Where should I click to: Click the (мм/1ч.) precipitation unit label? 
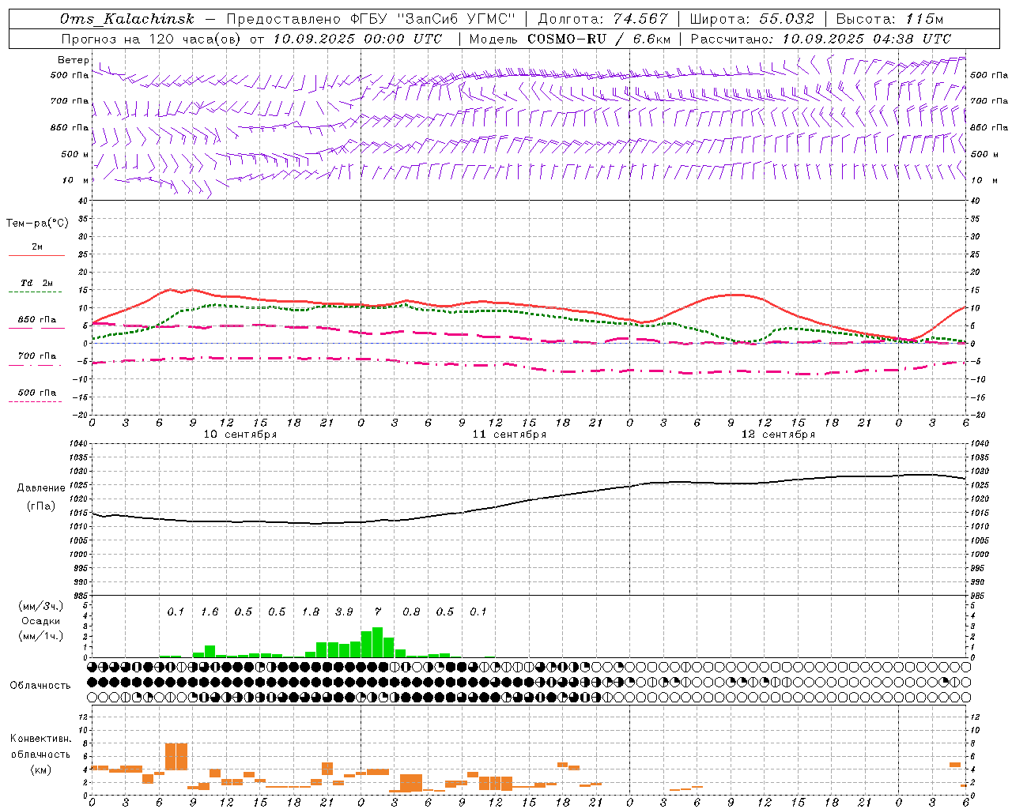tap(41, 635)
